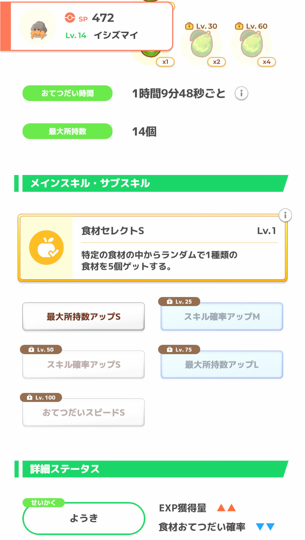The height and width of the screenshot is (540, 305).
Task: Tap the Dwebble Pokémon portrait icon
Action: tap(38, 27)
